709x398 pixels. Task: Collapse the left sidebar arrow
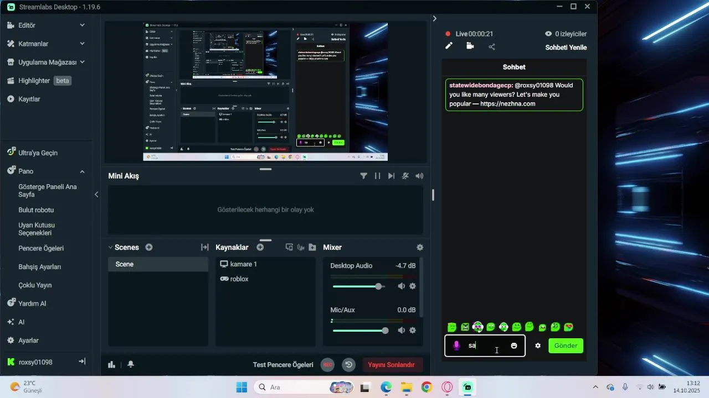click(96, 195)
